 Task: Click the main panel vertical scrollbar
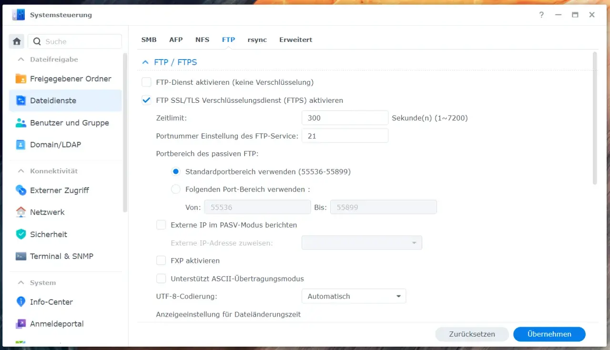[595, 118]
